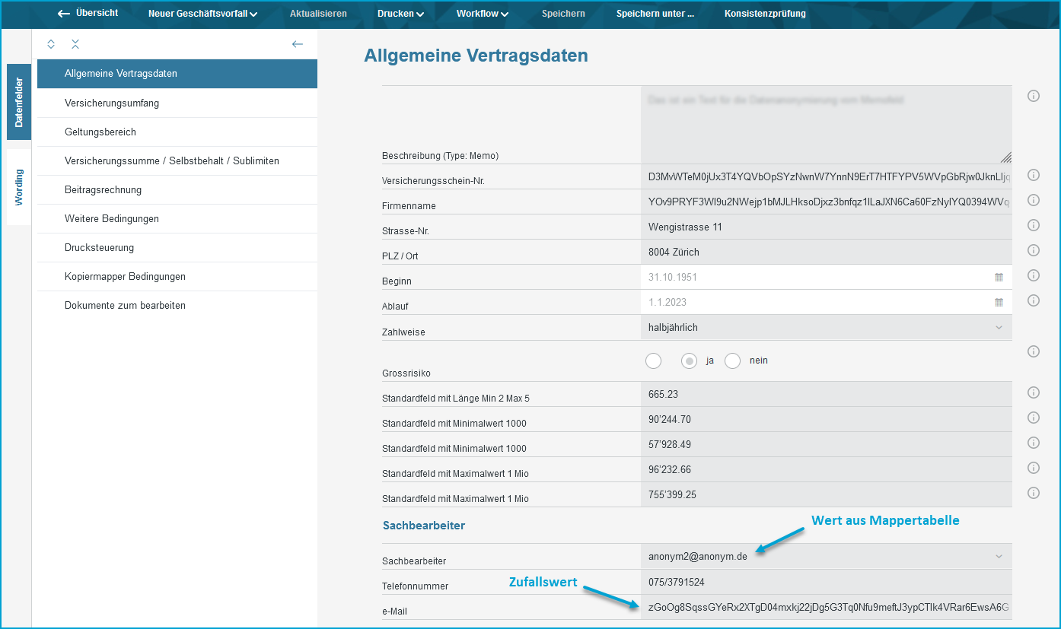The width and height of the screenshot is (1061, 629).
Task: Switch to the Wording side tab
Action: (19, 187)
